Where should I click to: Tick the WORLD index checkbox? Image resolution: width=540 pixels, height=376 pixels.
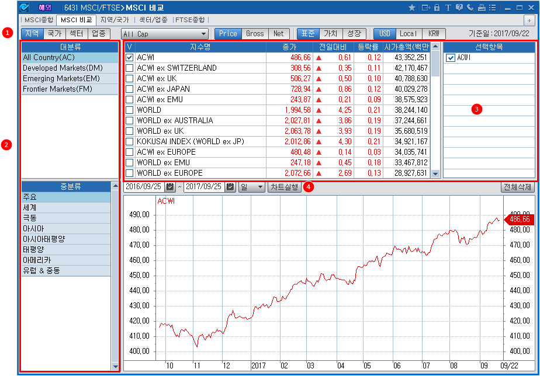(x=130, y=110)
